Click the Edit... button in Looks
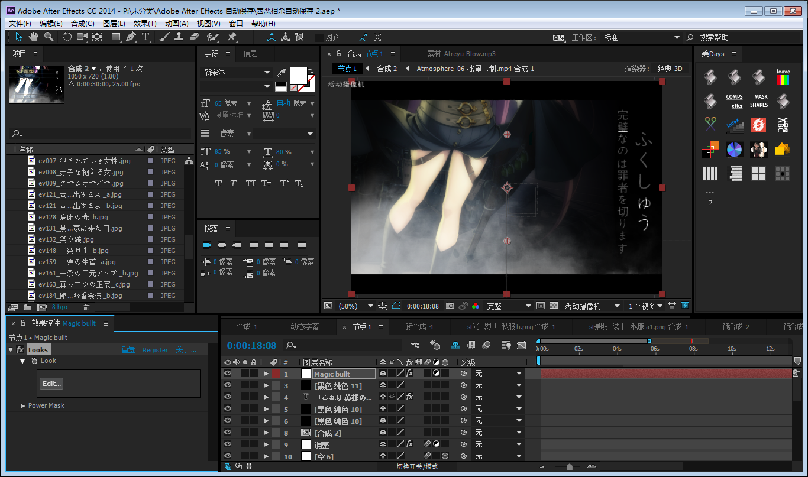Screen dimensions: 808x477 (51, 384)
